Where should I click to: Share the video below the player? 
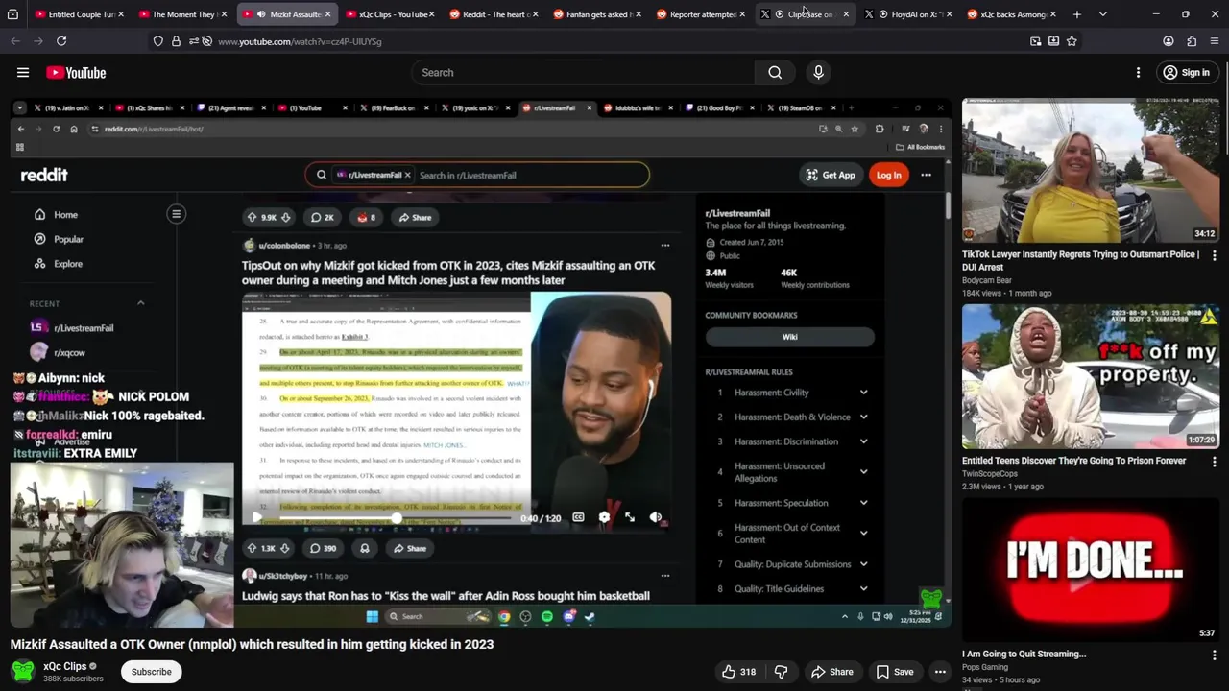[x=831, y=672]
